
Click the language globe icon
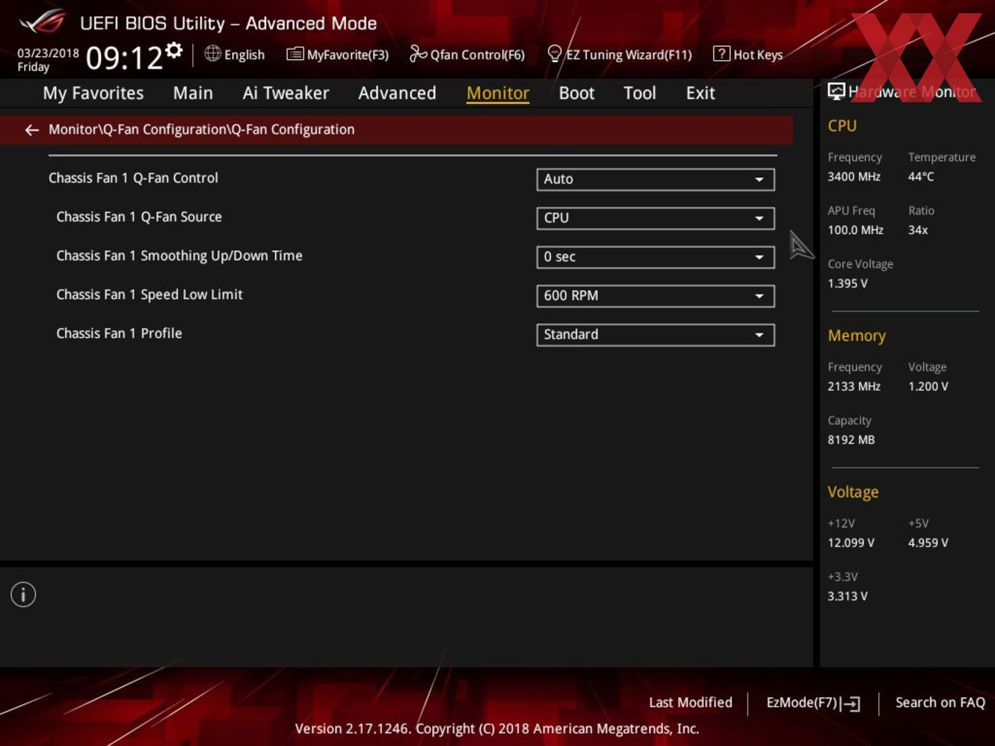212,53
